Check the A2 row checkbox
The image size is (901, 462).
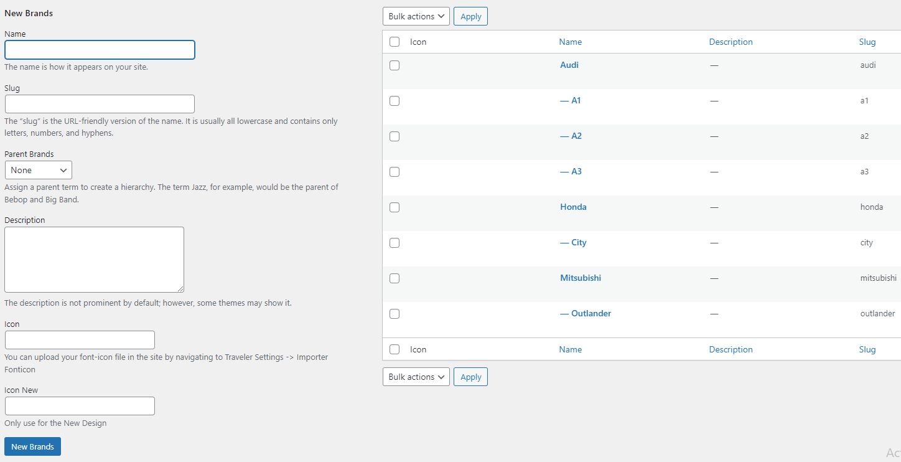pyautogui.click(x=394, y=136)
